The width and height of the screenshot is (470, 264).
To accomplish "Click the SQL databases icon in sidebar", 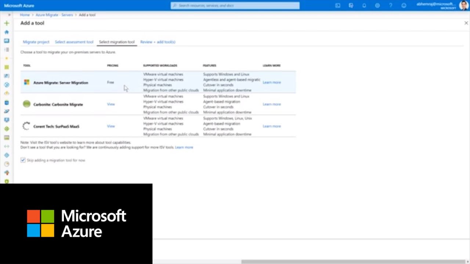I will [x=7, y=103].
